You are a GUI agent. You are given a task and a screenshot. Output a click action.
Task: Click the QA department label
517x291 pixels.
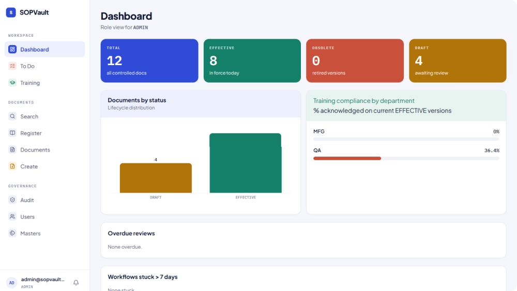click(x=317, y=150)
